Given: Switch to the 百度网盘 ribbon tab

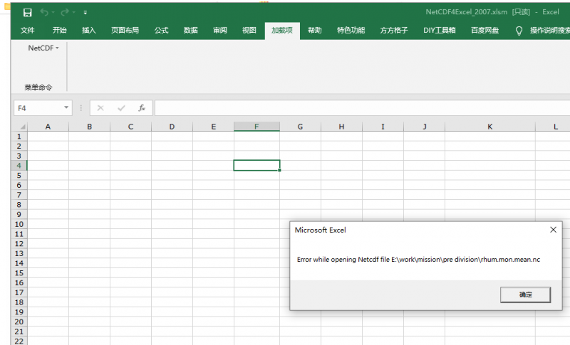Looking at the screenshot, I should 484,31.
